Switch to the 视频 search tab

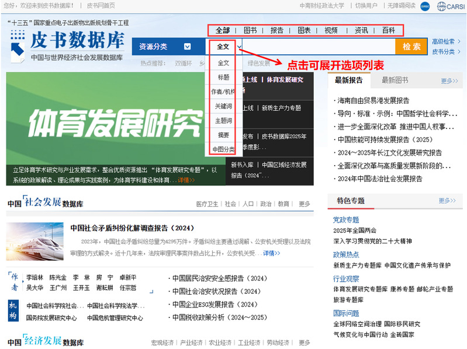point(331,30)
